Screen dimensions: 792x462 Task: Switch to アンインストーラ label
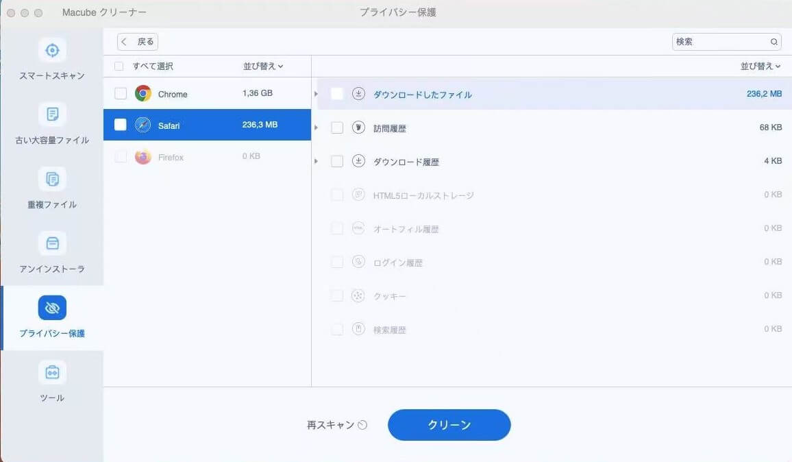pyautogui.click(x=52, y=269)
